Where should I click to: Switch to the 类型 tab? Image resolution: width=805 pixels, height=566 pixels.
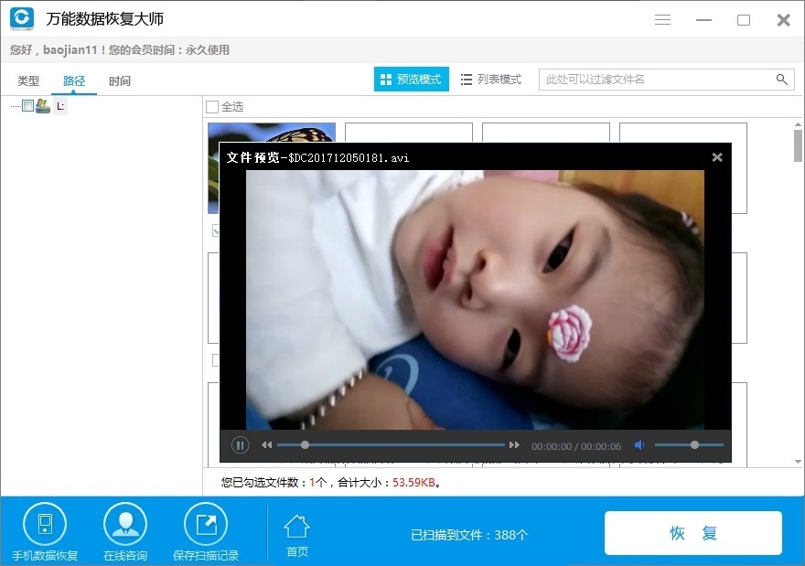[27, 80]
